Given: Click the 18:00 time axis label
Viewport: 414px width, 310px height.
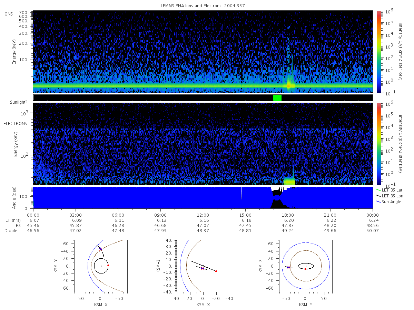Looking at the screenshot, I should click(x=288, y=215).
